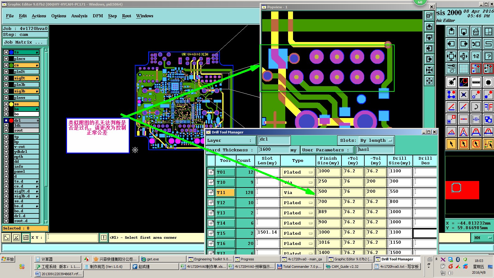This screenshot has height=278, width=494.
Task: Toggle the ss layer checkbox
Action: click(6, 104)
